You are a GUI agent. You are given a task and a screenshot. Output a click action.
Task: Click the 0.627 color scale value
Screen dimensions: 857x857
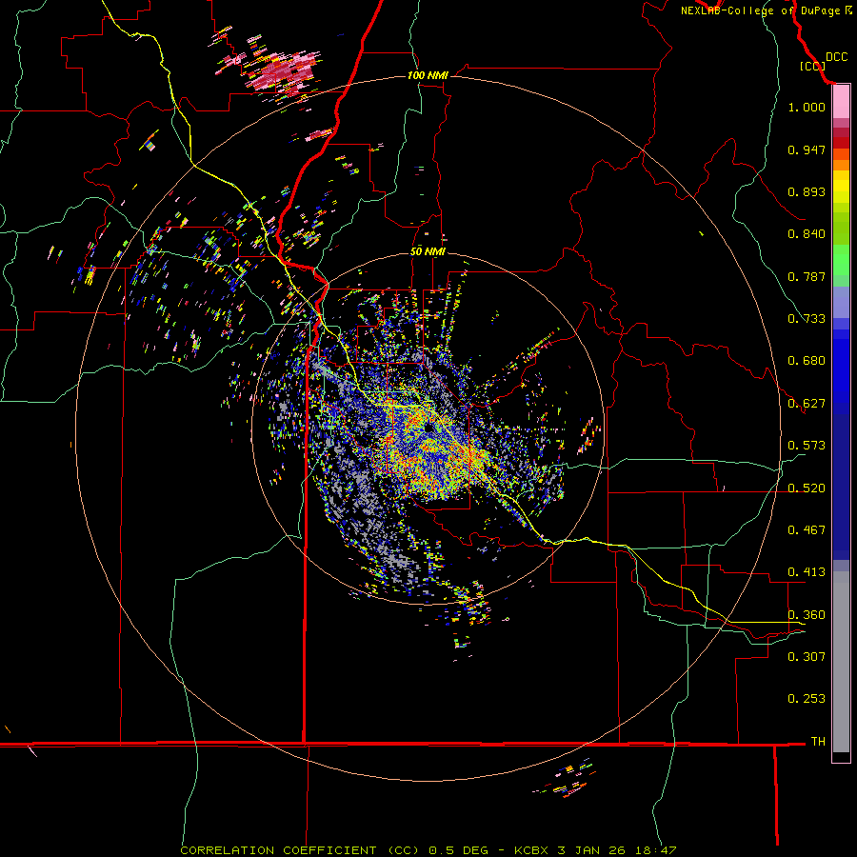pos(807,404)
